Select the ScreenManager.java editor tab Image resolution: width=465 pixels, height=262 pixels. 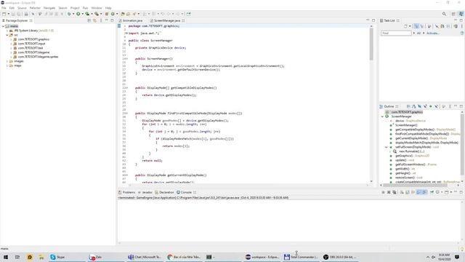[167, 20]
